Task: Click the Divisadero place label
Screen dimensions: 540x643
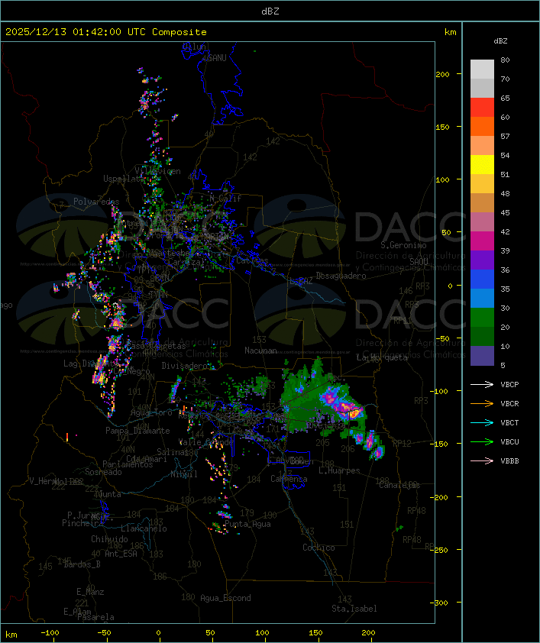Action: [x=185, y=365]
